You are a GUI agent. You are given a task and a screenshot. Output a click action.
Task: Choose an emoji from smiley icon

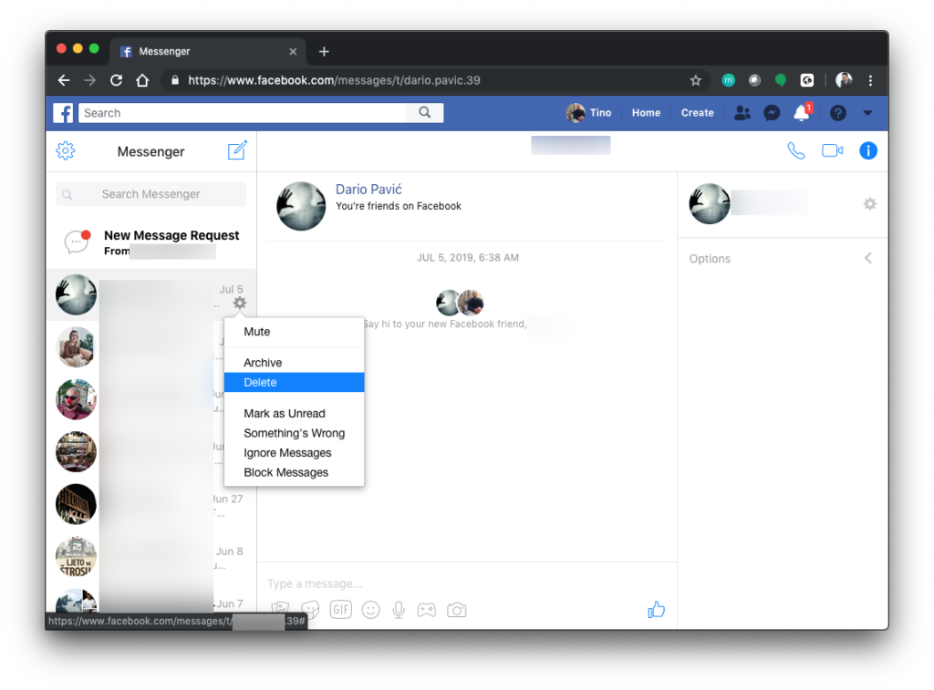(370, 610)
